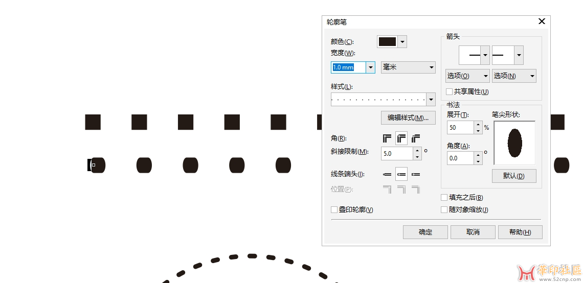The height and width of the screenshot is (283, 583).
Task: Click the end arrowhead preview box
Action: (x=503, y=55)
